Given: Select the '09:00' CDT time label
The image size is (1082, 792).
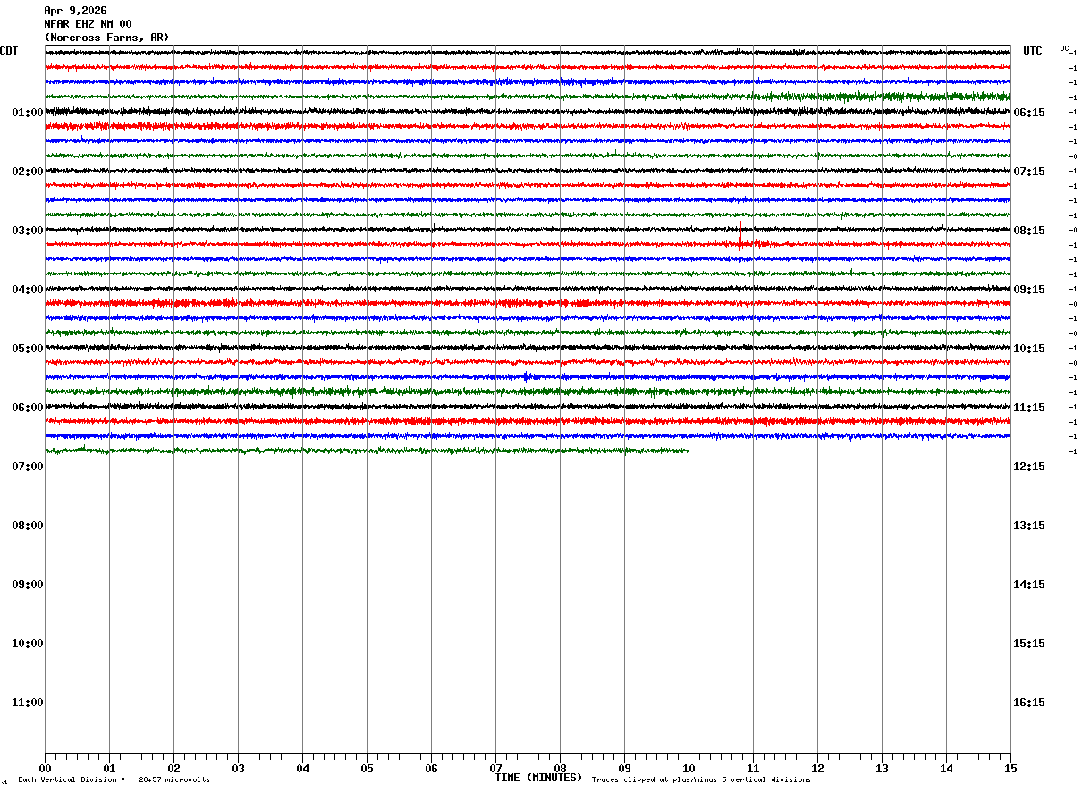Looking at the screenshot, I should pos(28,585).
